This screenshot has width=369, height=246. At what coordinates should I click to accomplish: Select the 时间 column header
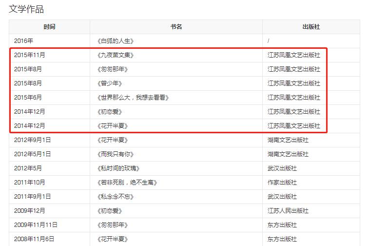tap(49, 27)
